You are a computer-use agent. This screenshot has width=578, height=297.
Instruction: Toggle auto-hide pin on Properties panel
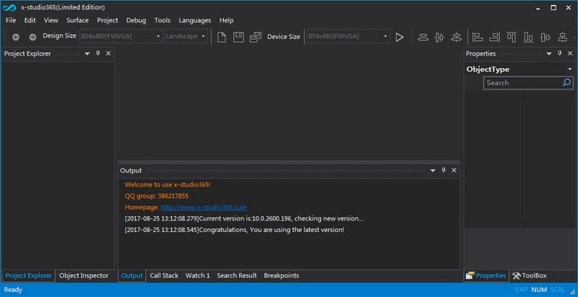pyautogui.click(x=559, y=53)
